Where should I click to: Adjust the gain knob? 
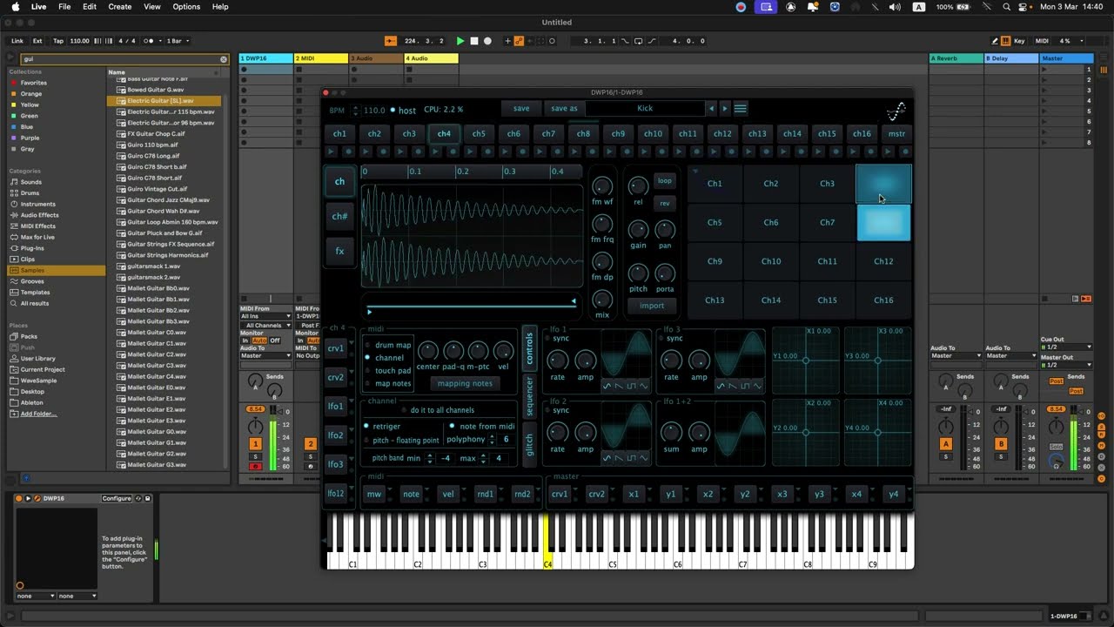[638, 229]
